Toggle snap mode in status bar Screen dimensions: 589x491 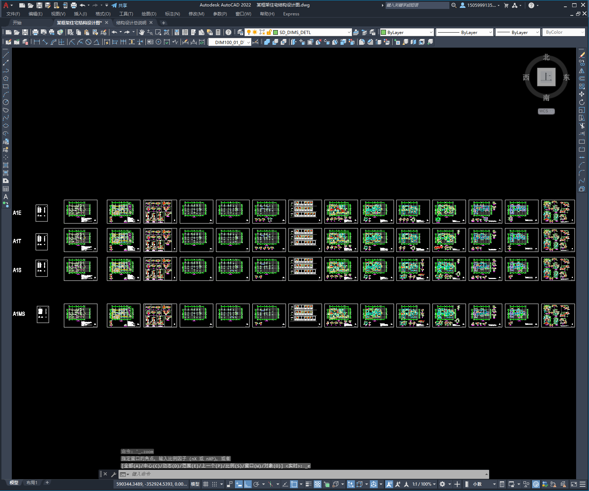tap(214, 484)
